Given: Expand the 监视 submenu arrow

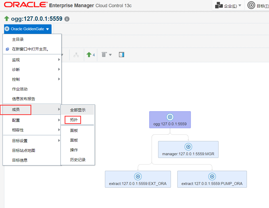Looking at the screenshot, I should [59, 60].
